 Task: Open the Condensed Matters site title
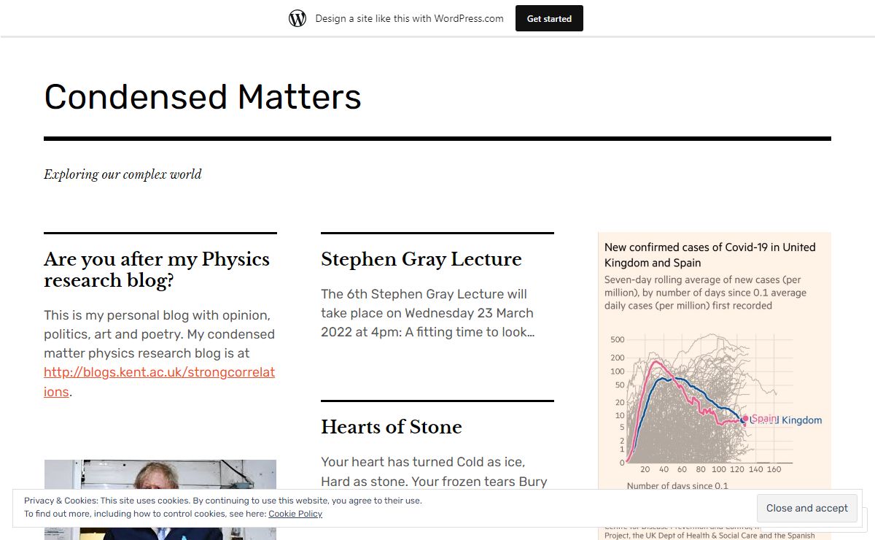point(203,97)
